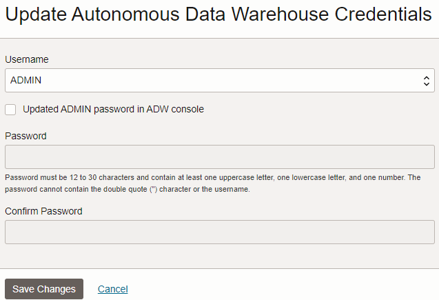
Task: Click the up-down arrows icon in Username field
Action: [426, 81]
